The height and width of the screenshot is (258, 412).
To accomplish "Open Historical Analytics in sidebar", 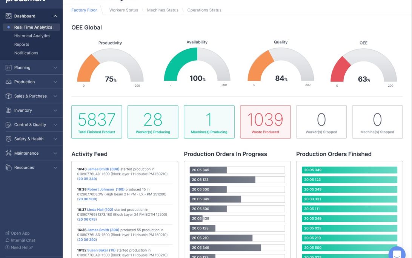I will pos(32,36).
